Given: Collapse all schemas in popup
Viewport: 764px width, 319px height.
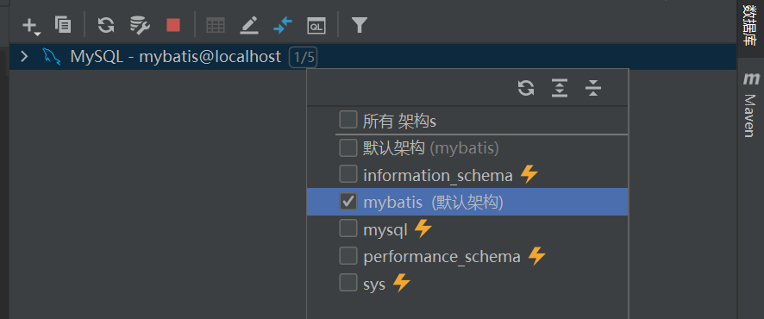Looking at the screenshot, I should 593,88.
